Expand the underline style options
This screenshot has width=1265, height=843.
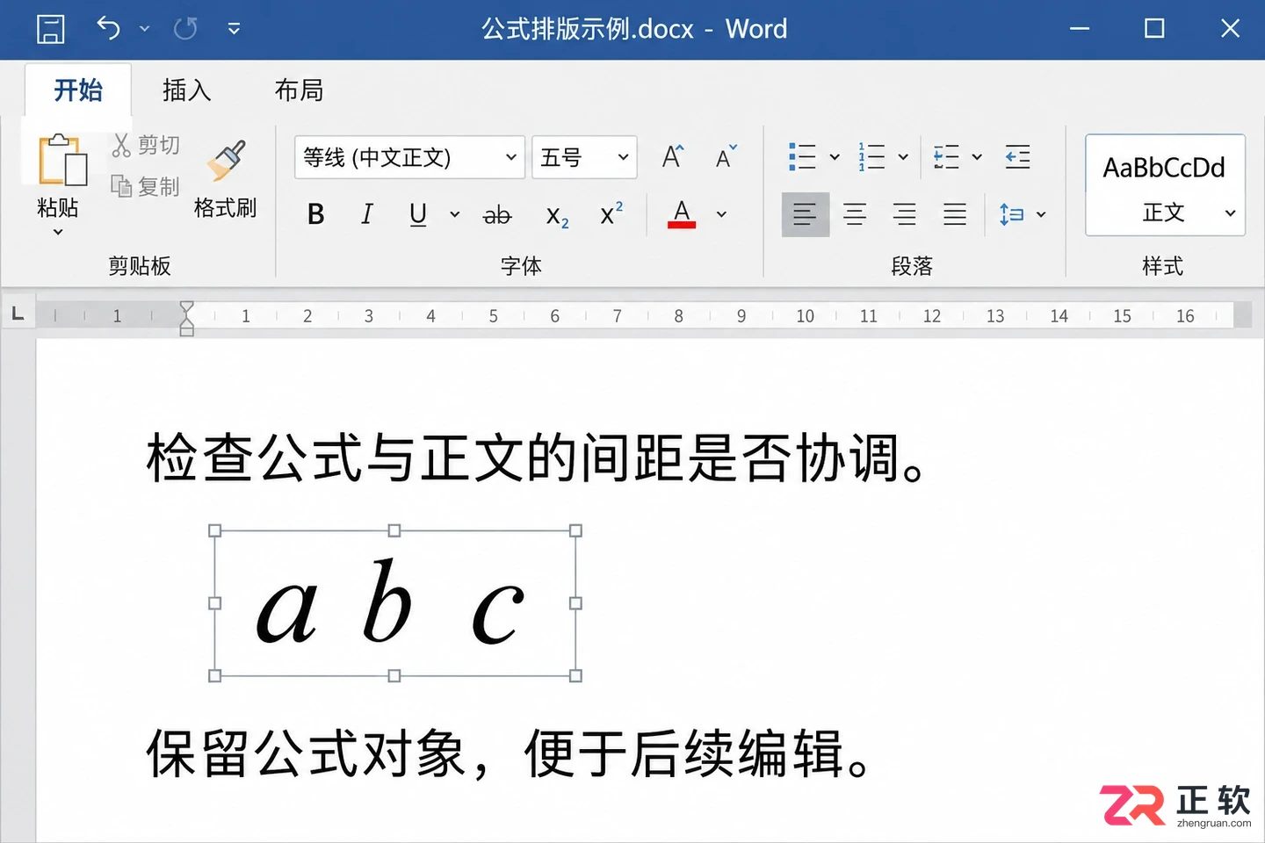(x=455, y=214)
